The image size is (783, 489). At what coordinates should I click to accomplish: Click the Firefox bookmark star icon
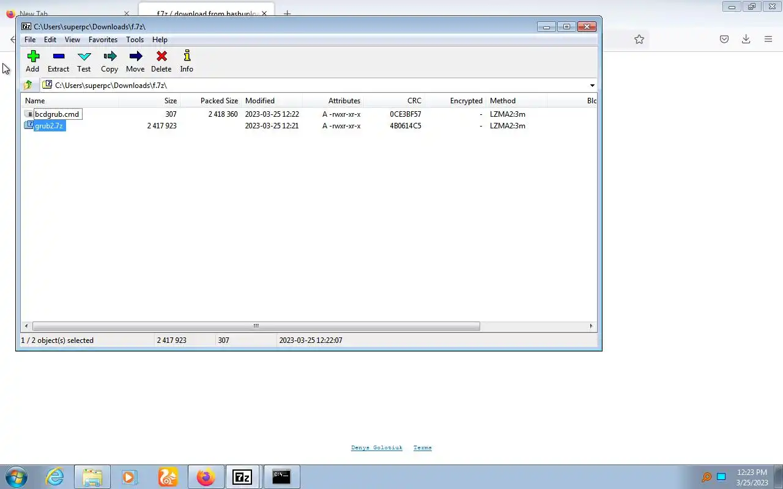point(639,39)
